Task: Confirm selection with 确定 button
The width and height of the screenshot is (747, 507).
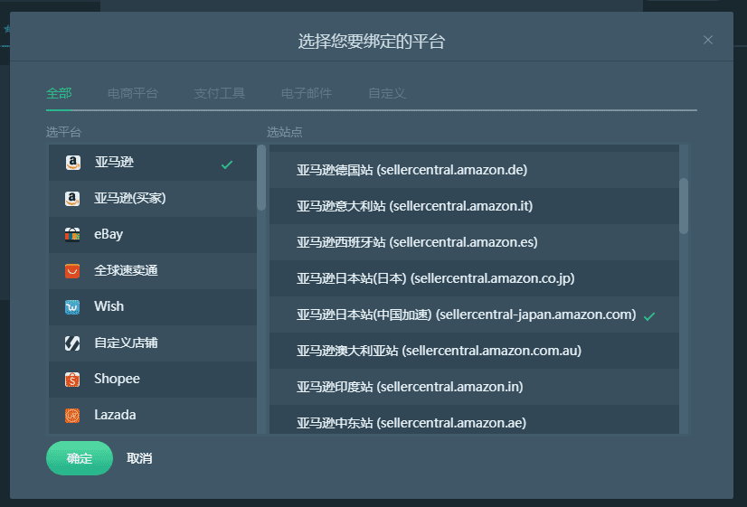Action: coord(80,458)
